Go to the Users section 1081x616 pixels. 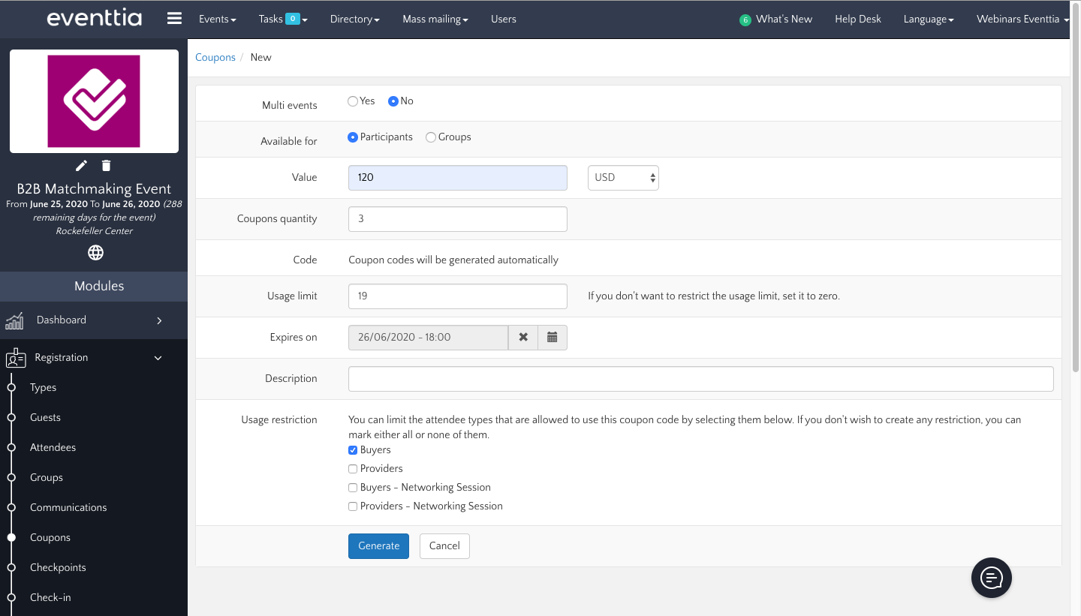(503, 19)
